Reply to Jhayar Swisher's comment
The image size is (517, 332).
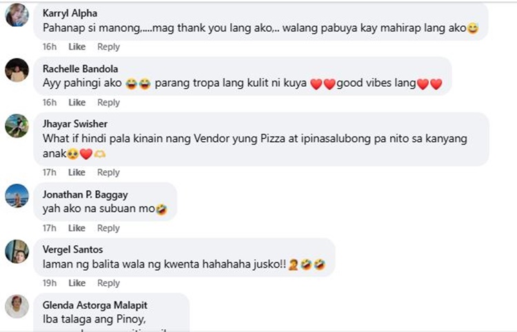pyautogui.click(x=108, y=172)
